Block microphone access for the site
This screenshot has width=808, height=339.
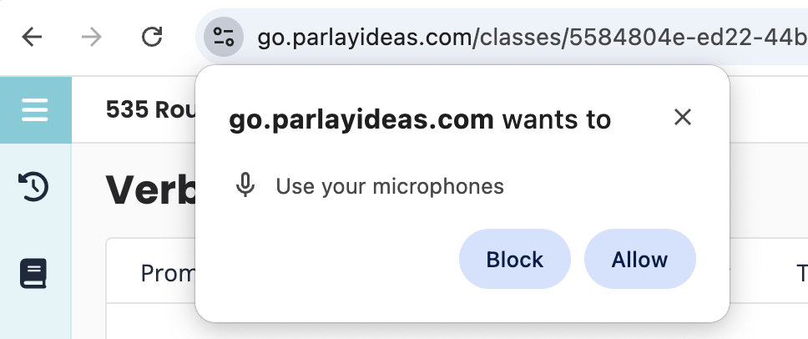[514, 259]
